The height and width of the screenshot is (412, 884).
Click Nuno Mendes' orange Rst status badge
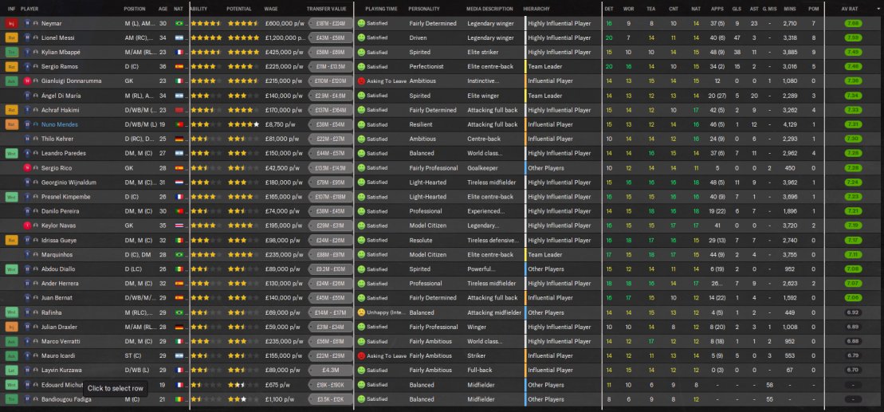pos(11,124)
